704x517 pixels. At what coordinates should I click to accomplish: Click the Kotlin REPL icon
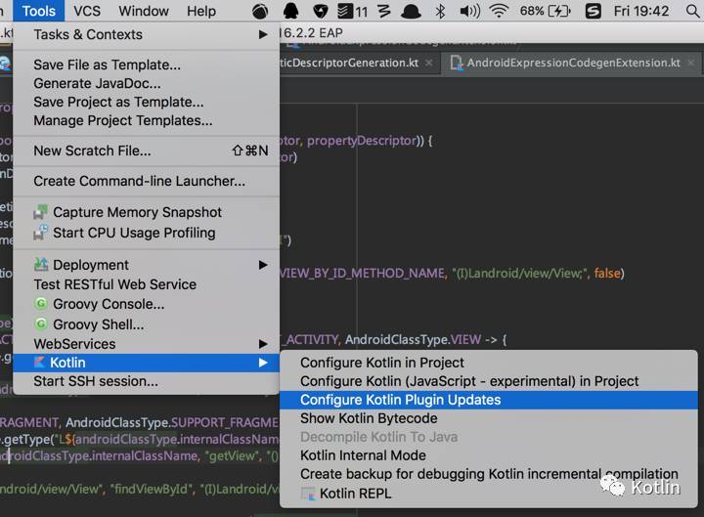(308, 494)
